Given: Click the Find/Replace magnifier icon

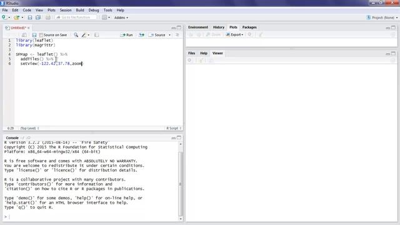Looking at the screenshot, I should (x=76, y=35).
